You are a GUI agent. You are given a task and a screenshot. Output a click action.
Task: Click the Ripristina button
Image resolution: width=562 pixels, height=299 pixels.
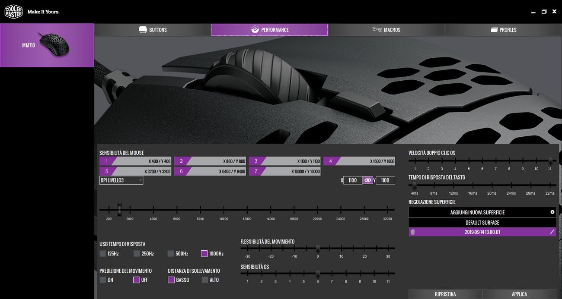point(445,294)
